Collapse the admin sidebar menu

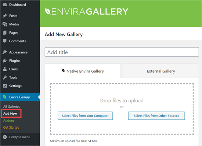(x=17, y=137)
